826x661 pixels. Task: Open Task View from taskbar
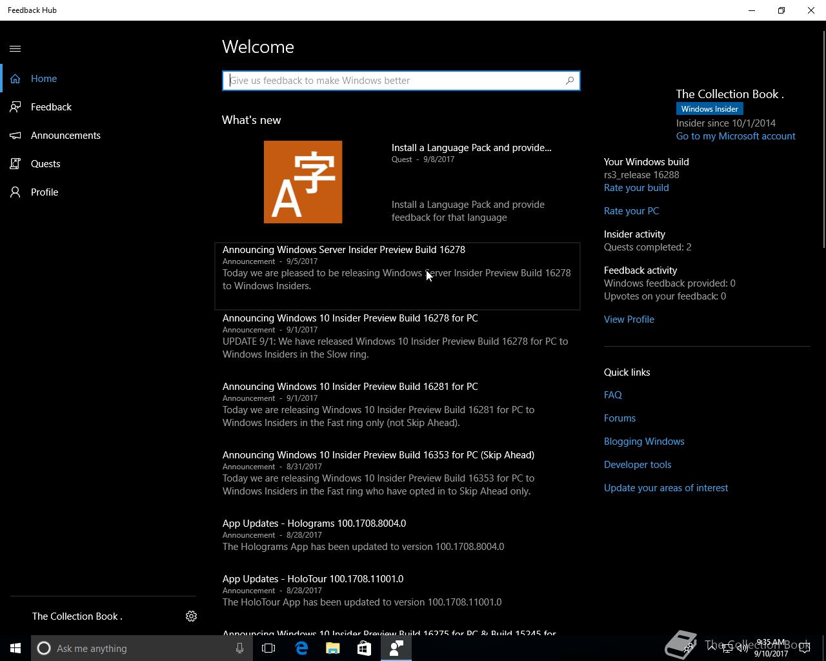coord(268,648)
